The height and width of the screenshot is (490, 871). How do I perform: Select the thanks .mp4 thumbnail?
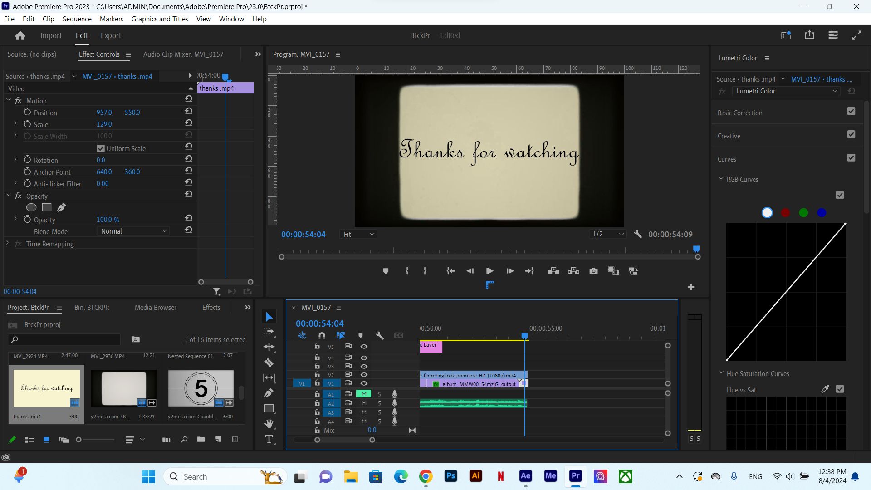click(x=46, y=388)
